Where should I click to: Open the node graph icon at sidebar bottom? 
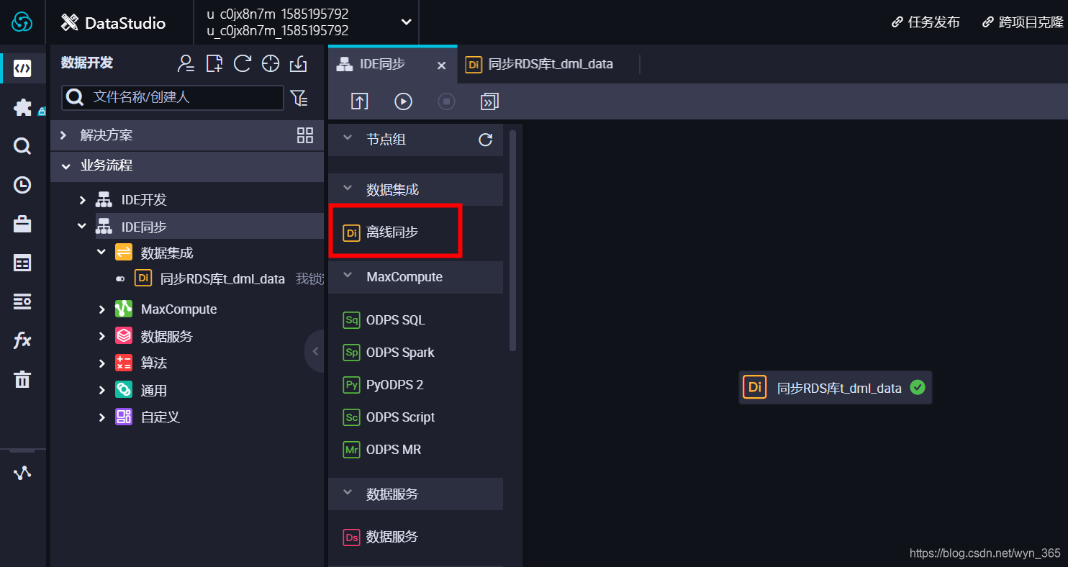point(22,473)
